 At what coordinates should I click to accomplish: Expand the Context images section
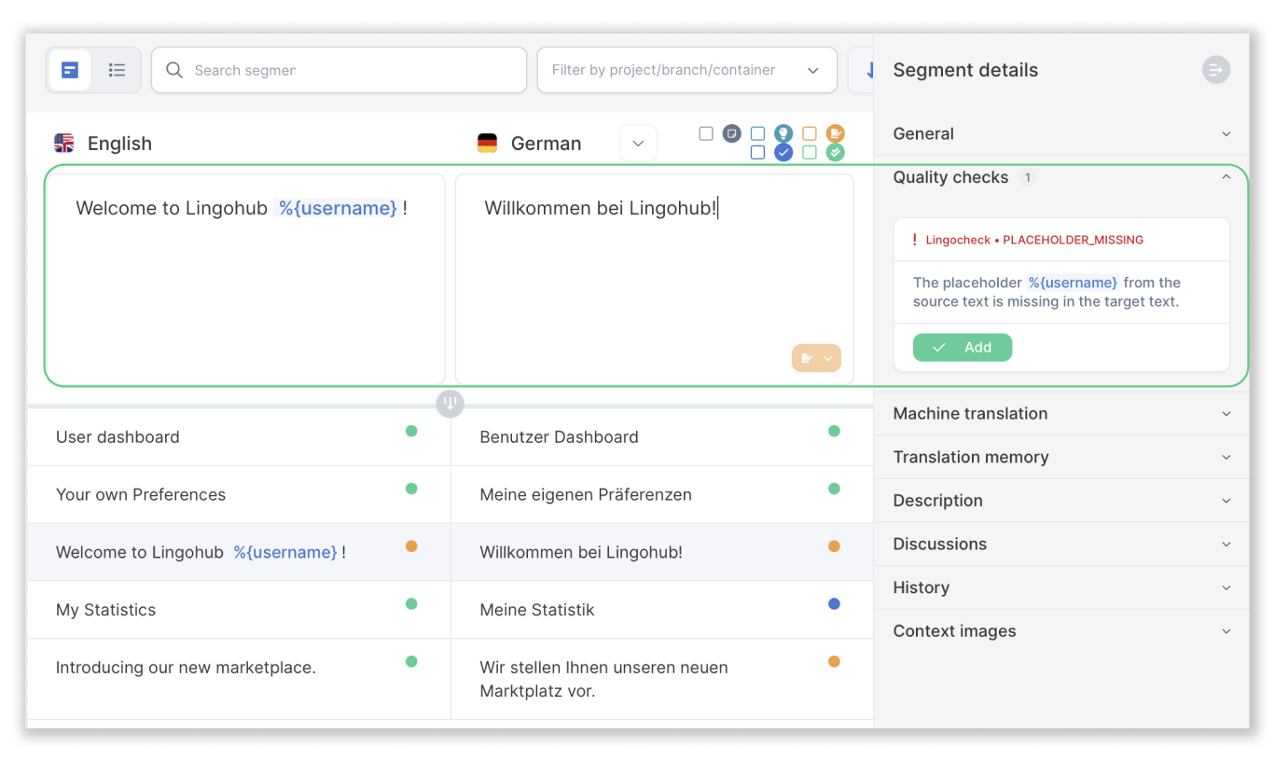1061,631
